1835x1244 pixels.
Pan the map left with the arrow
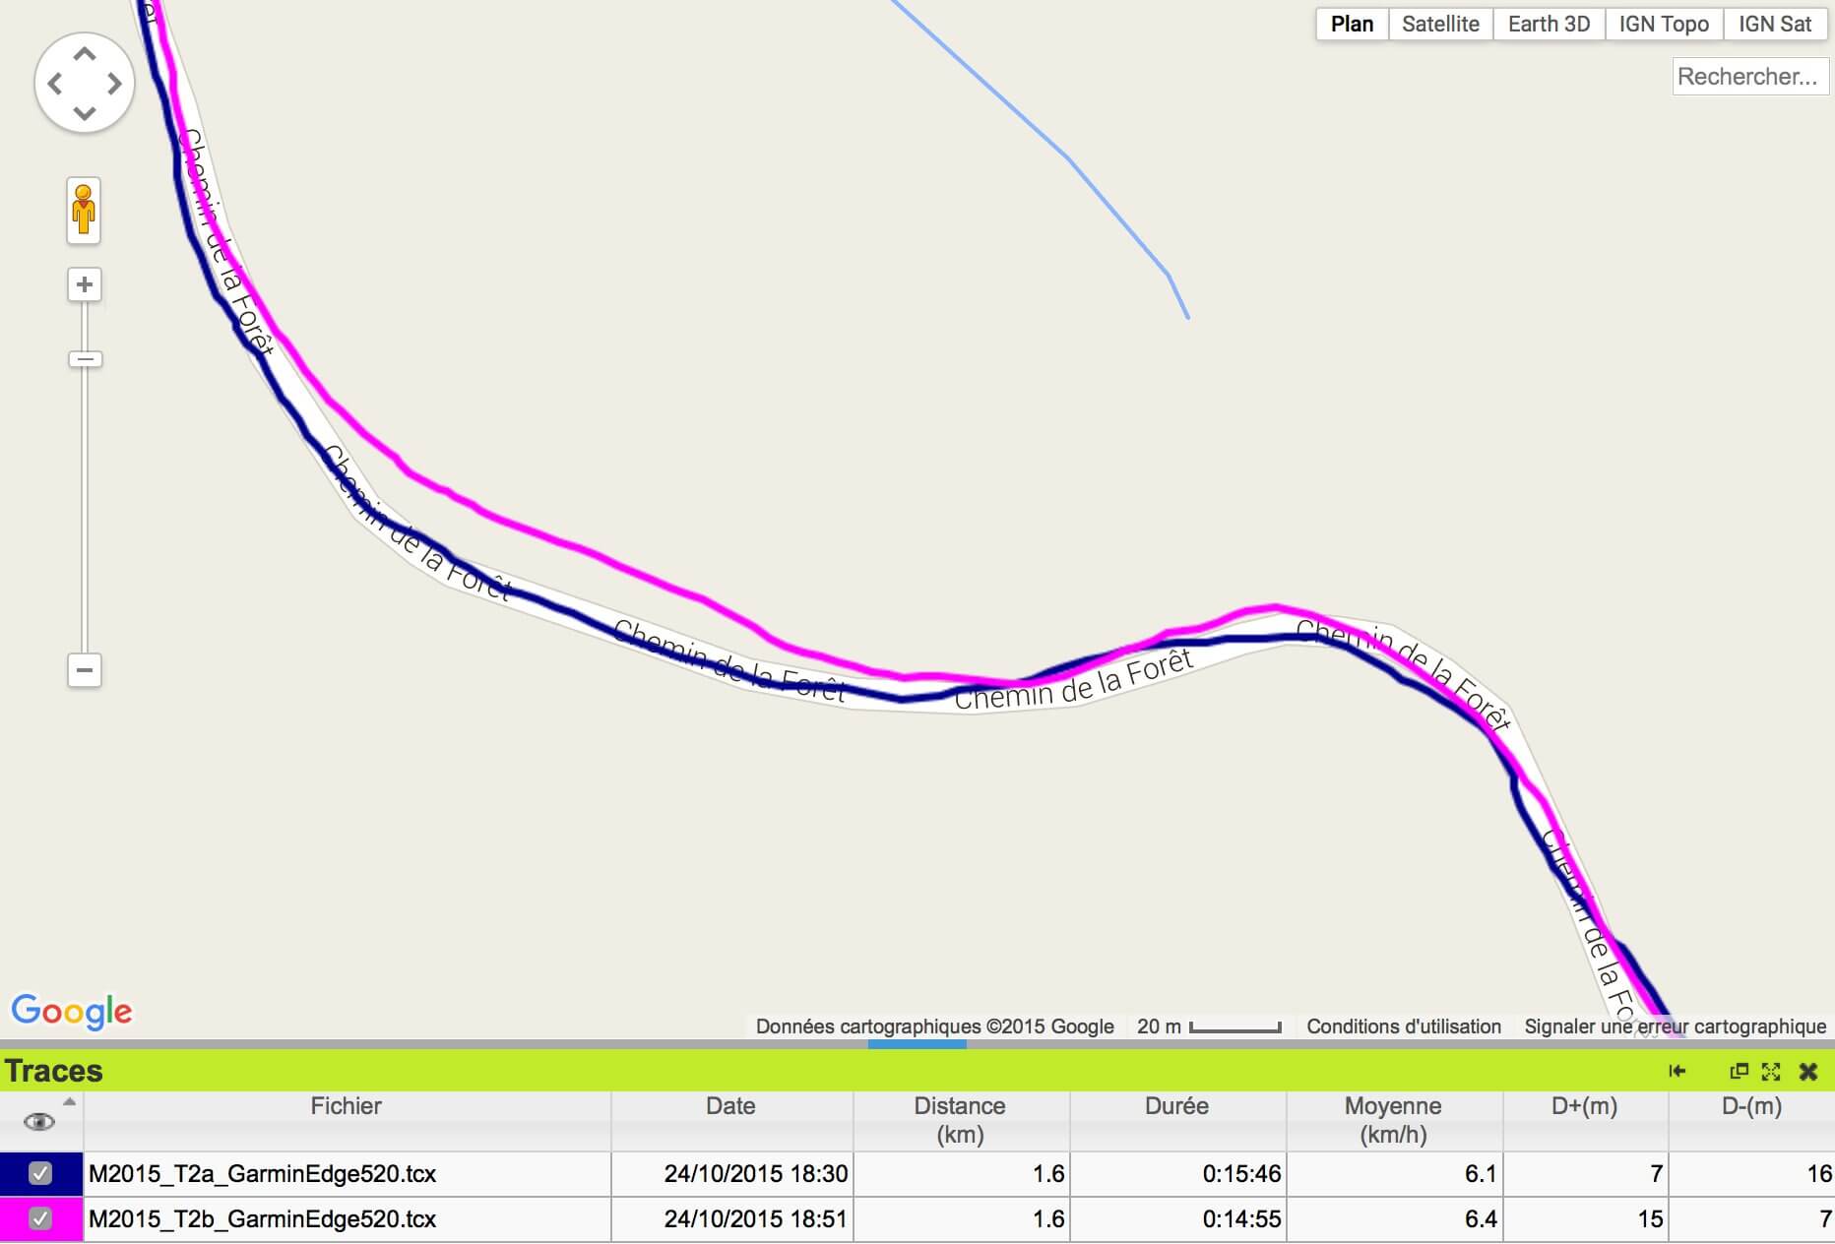click(55, 84)
